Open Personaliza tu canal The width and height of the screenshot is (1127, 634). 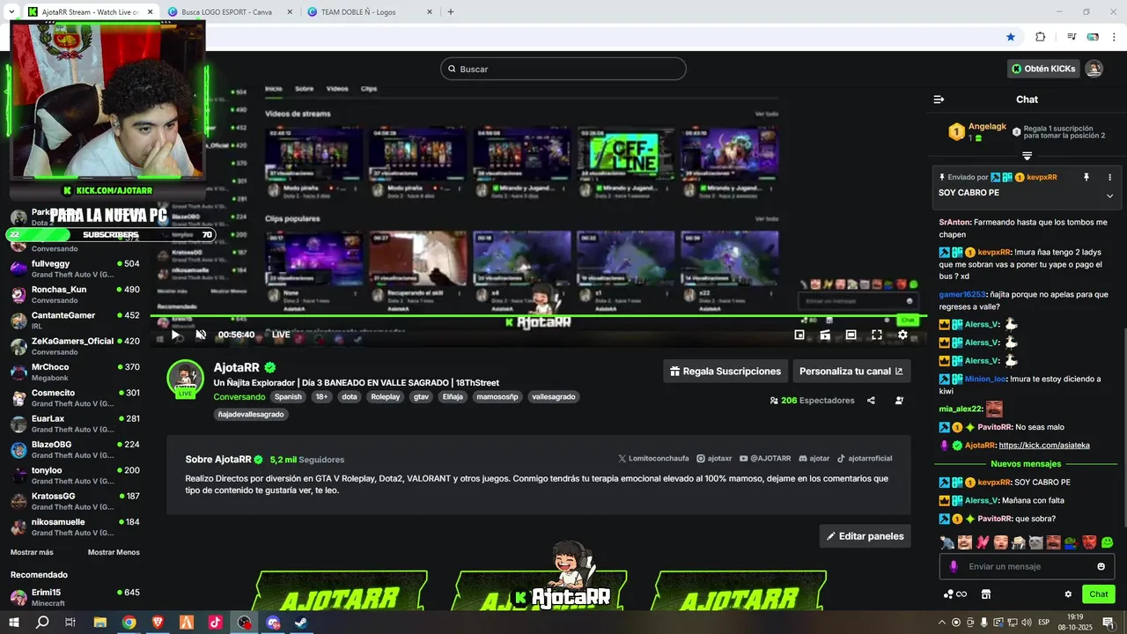[851, 372]
